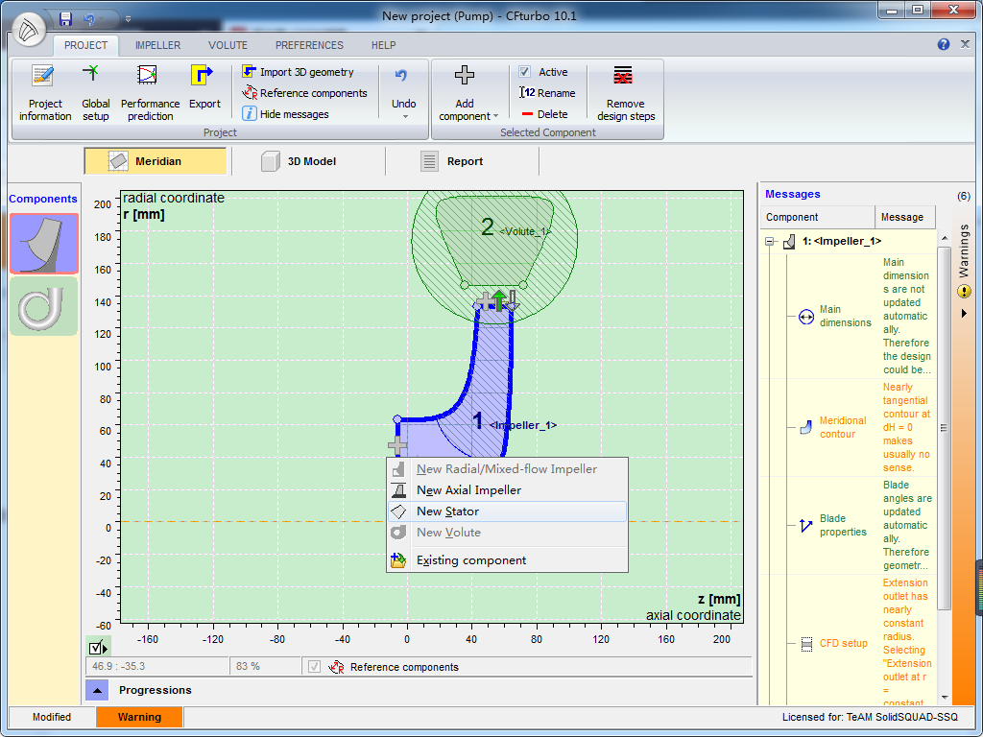983x737 pixels.
Task: Open Performance prediction
Action: [x=150, y=93]
